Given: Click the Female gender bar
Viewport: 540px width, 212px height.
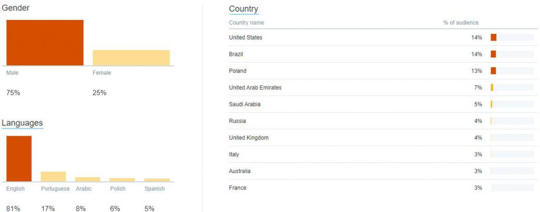Looking at the screenshot, I should (x=131, y=58).
